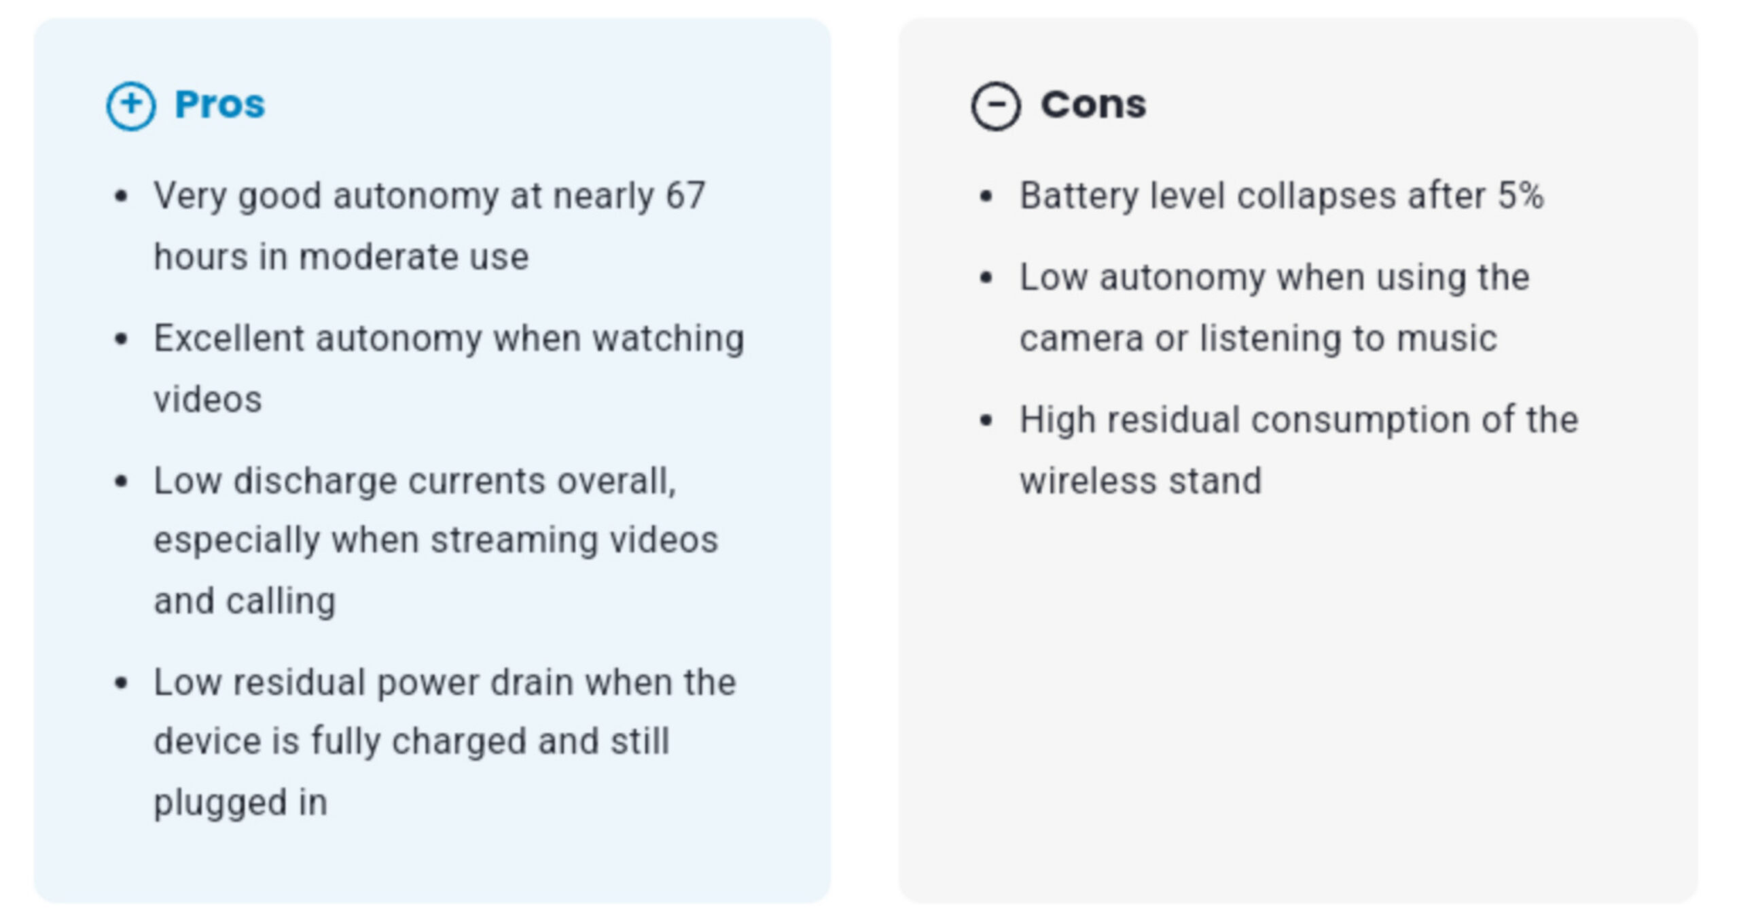Click bullet dot before 'Very good autonomy'
Viewport: 1739px width, 919px height.
122,197
